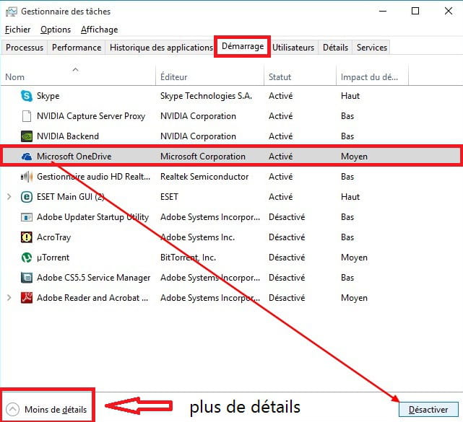The height and width of the screenshot is (422, 463).
Task: Open the Services tab
Action: pyautogui.click(x=372, y=48)
